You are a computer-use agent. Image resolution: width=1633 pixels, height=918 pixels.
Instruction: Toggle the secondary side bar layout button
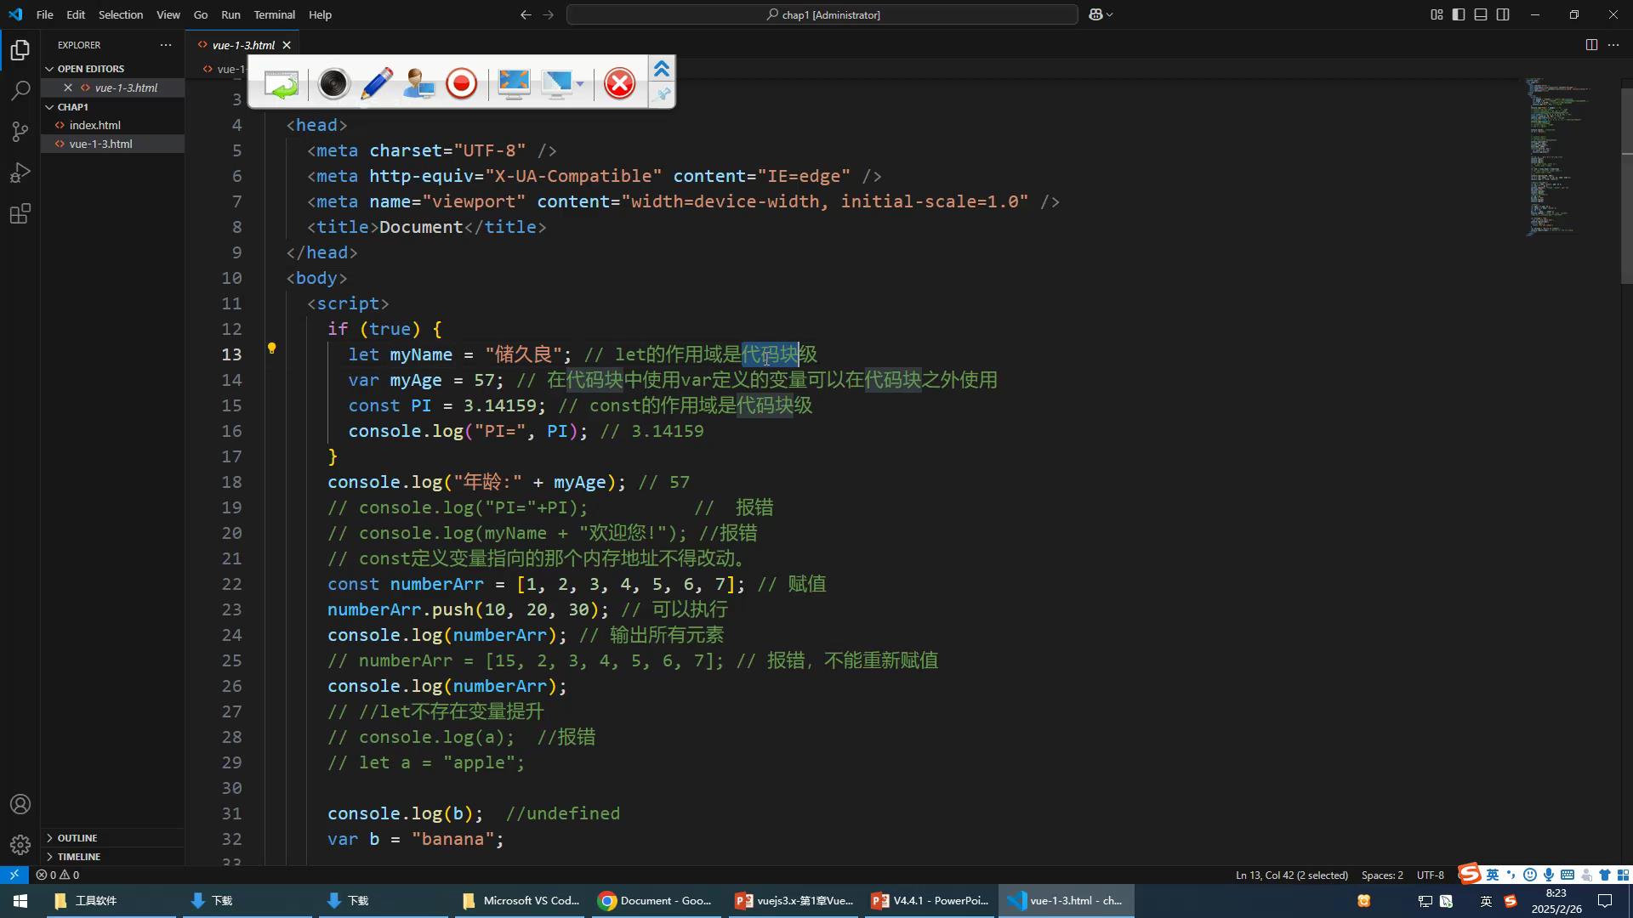1503,14
